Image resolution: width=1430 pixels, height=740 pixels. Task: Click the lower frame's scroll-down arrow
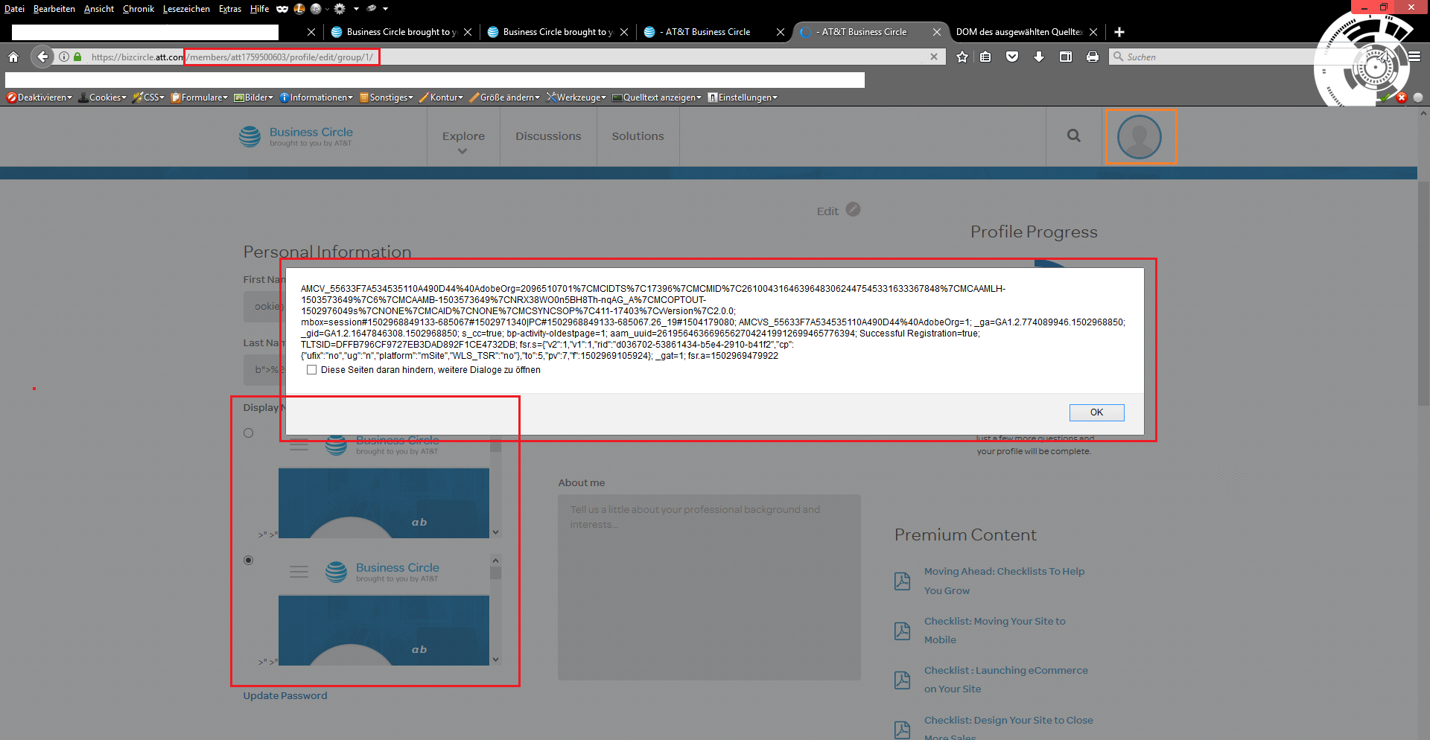point(495,660)
